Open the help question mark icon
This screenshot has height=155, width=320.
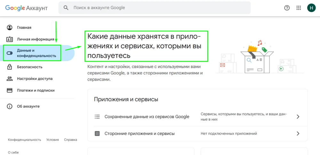(287, 8)
